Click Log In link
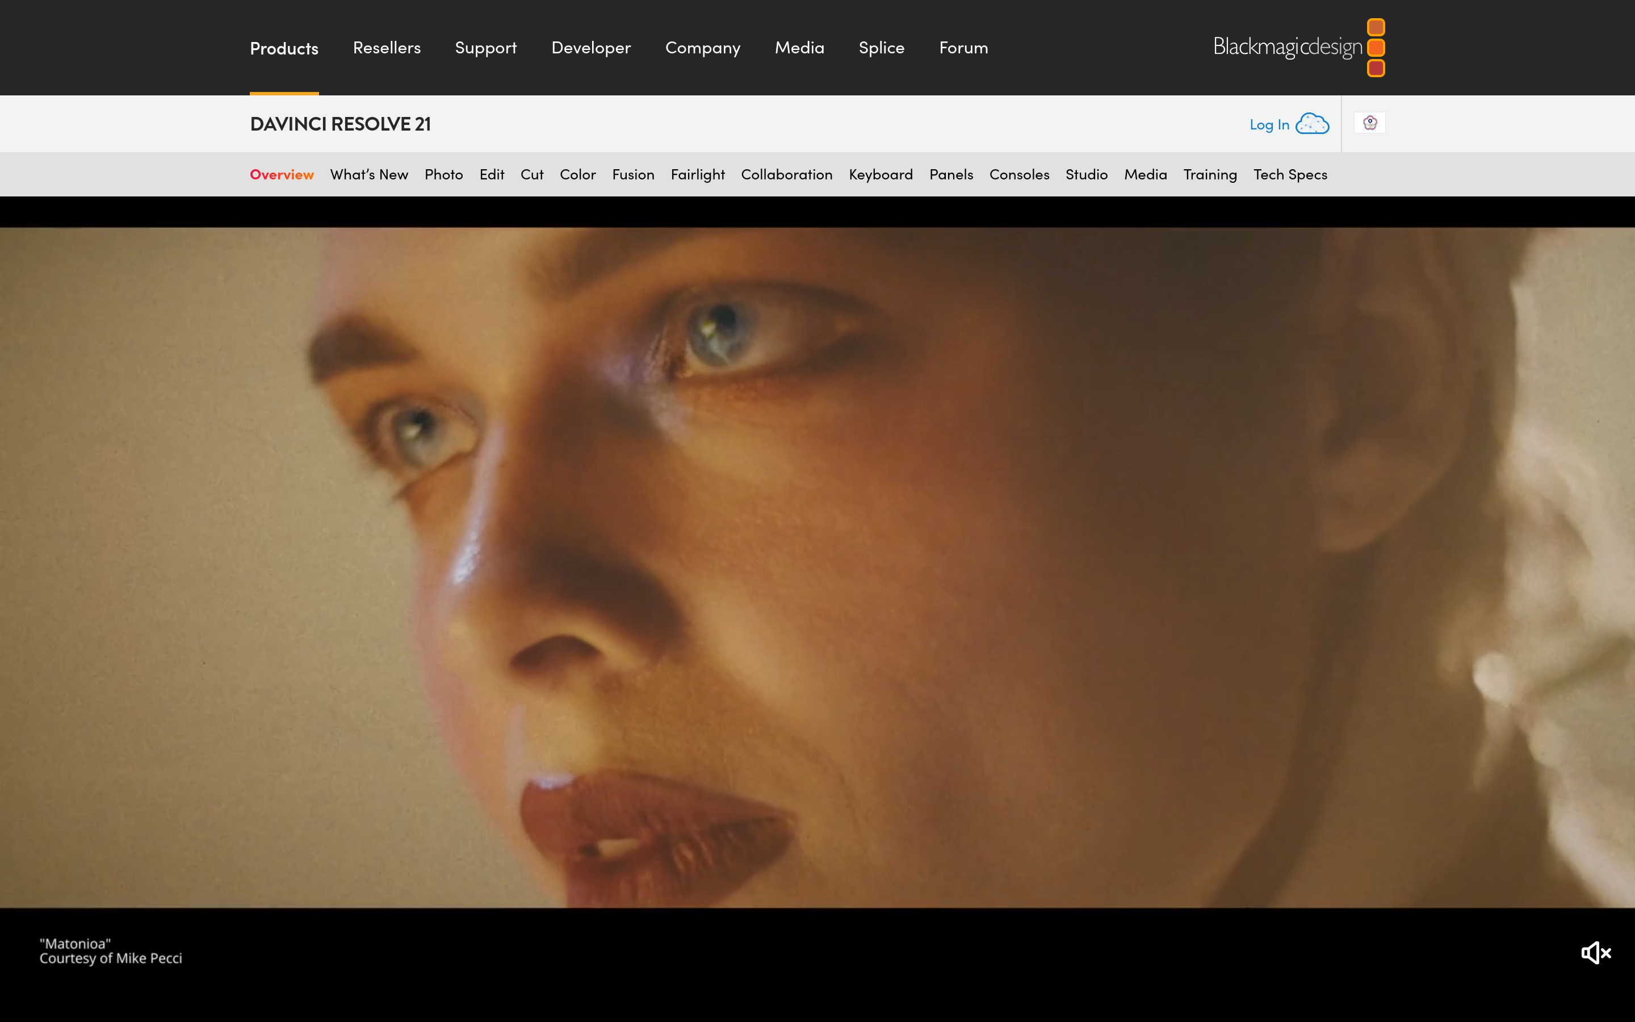This screenshot has height=1022, width=1635. (1269, 124)
